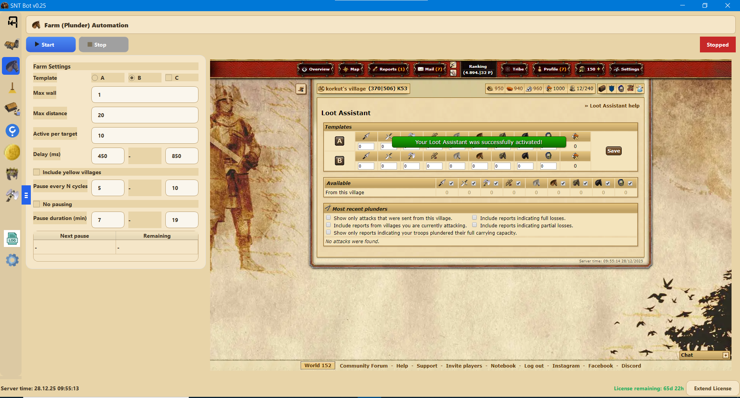The width and height of the screenshot is (740, 398).
Task: Open the LOG file icon
Action: [x=12, y=239]
